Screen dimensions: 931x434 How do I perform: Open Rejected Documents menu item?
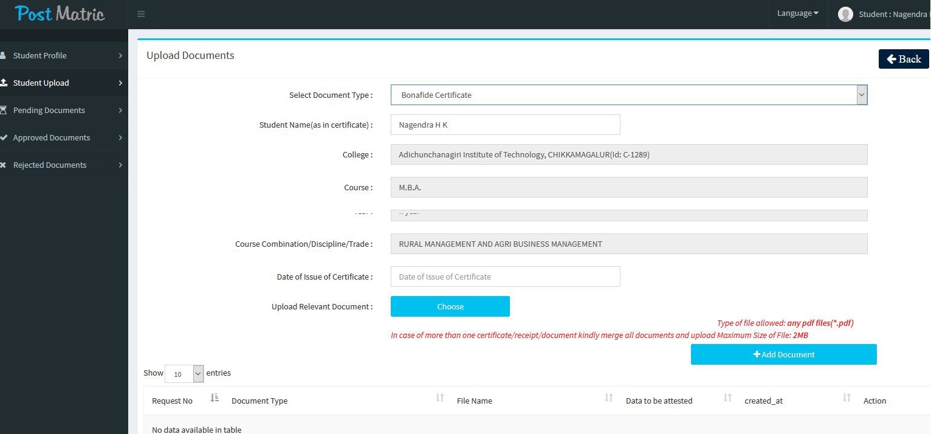(x=64, y=165)
